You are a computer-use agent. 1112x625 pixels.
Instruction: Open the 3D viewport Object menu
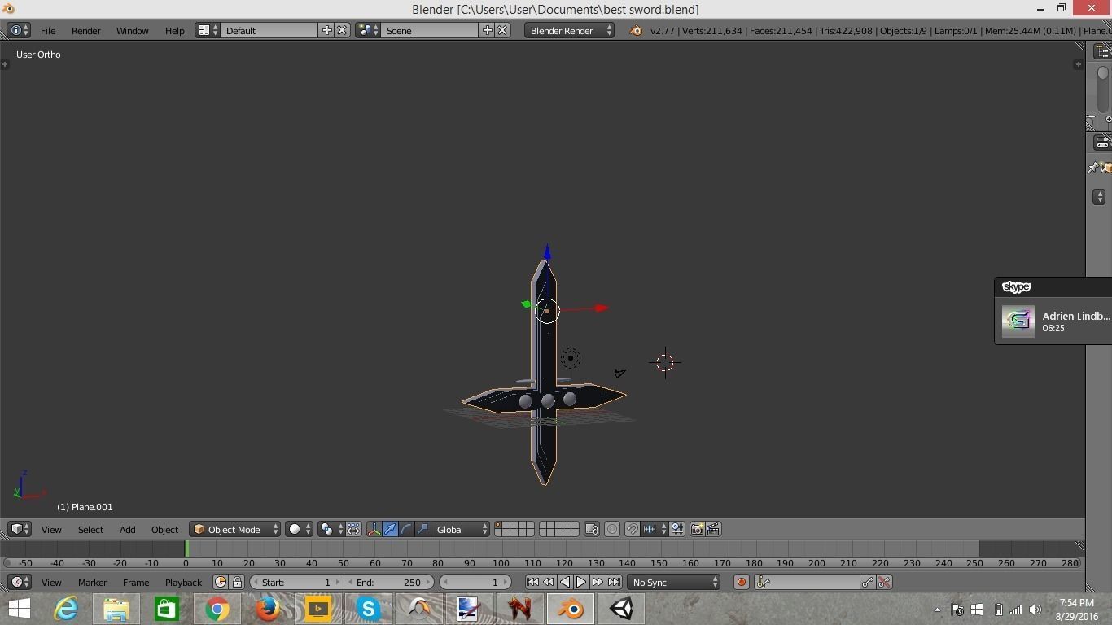tap(164, 529)
